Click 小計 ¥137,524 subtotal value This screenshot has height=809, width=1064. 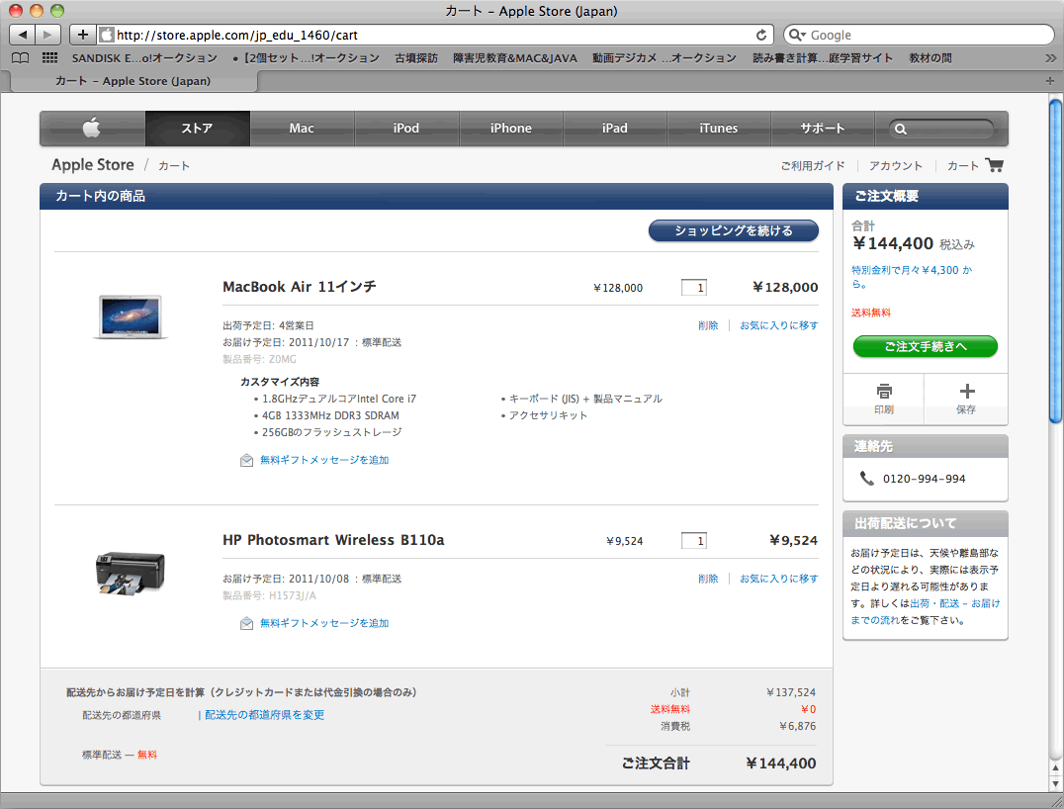point(791,693)
